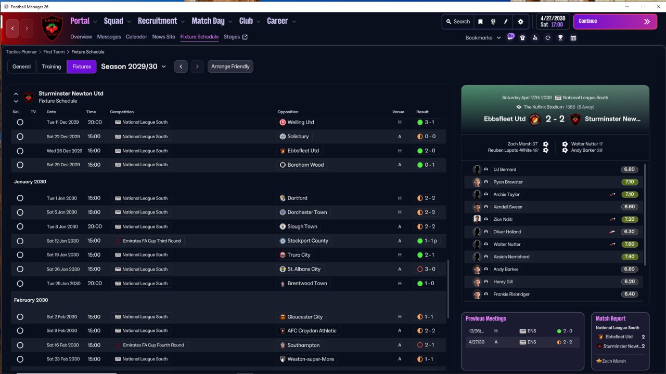Open the News Site tab
This screenshot has height=374, width=666.
pos(164,37)
